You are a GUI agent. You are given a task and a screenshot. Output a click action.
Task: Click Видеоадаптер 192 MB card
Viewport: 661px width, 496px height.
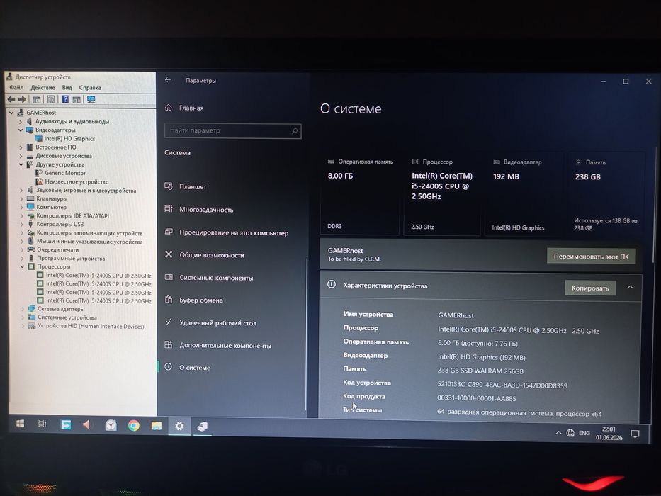(x=524, y=194)
